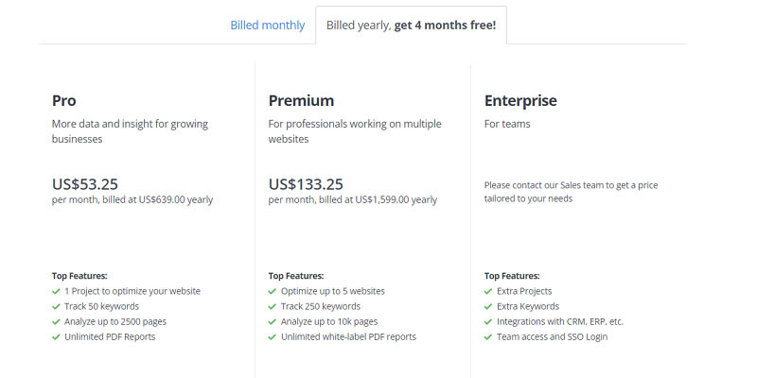The image size is (757, 378).
Task: Click the Extra Keywords feature text
Action: tap(528, 306)
